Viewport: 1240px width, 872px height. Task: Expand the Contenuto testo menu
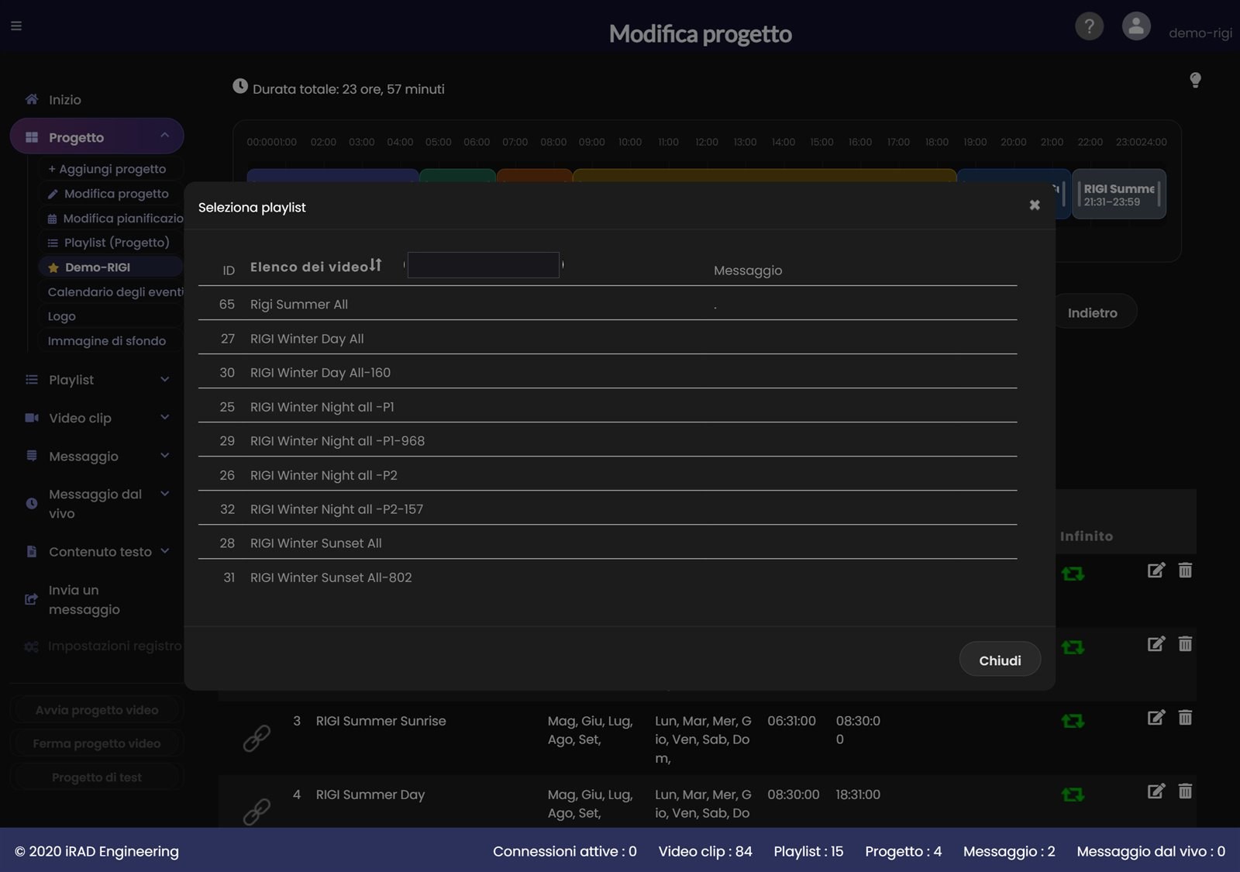coord(97,551)
